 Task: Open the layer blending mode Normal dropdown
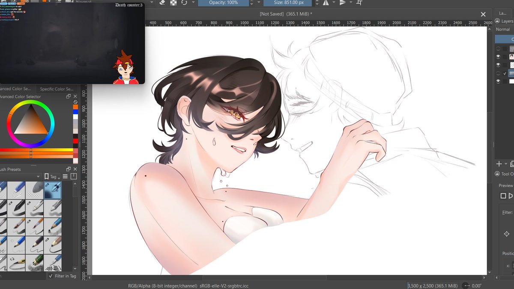(x=505, y=29)
